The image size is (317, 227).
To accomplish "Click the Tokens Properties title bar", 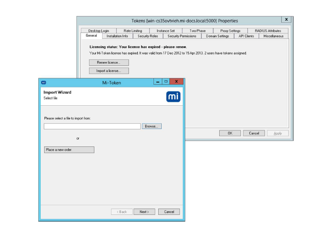I will 184,21.
